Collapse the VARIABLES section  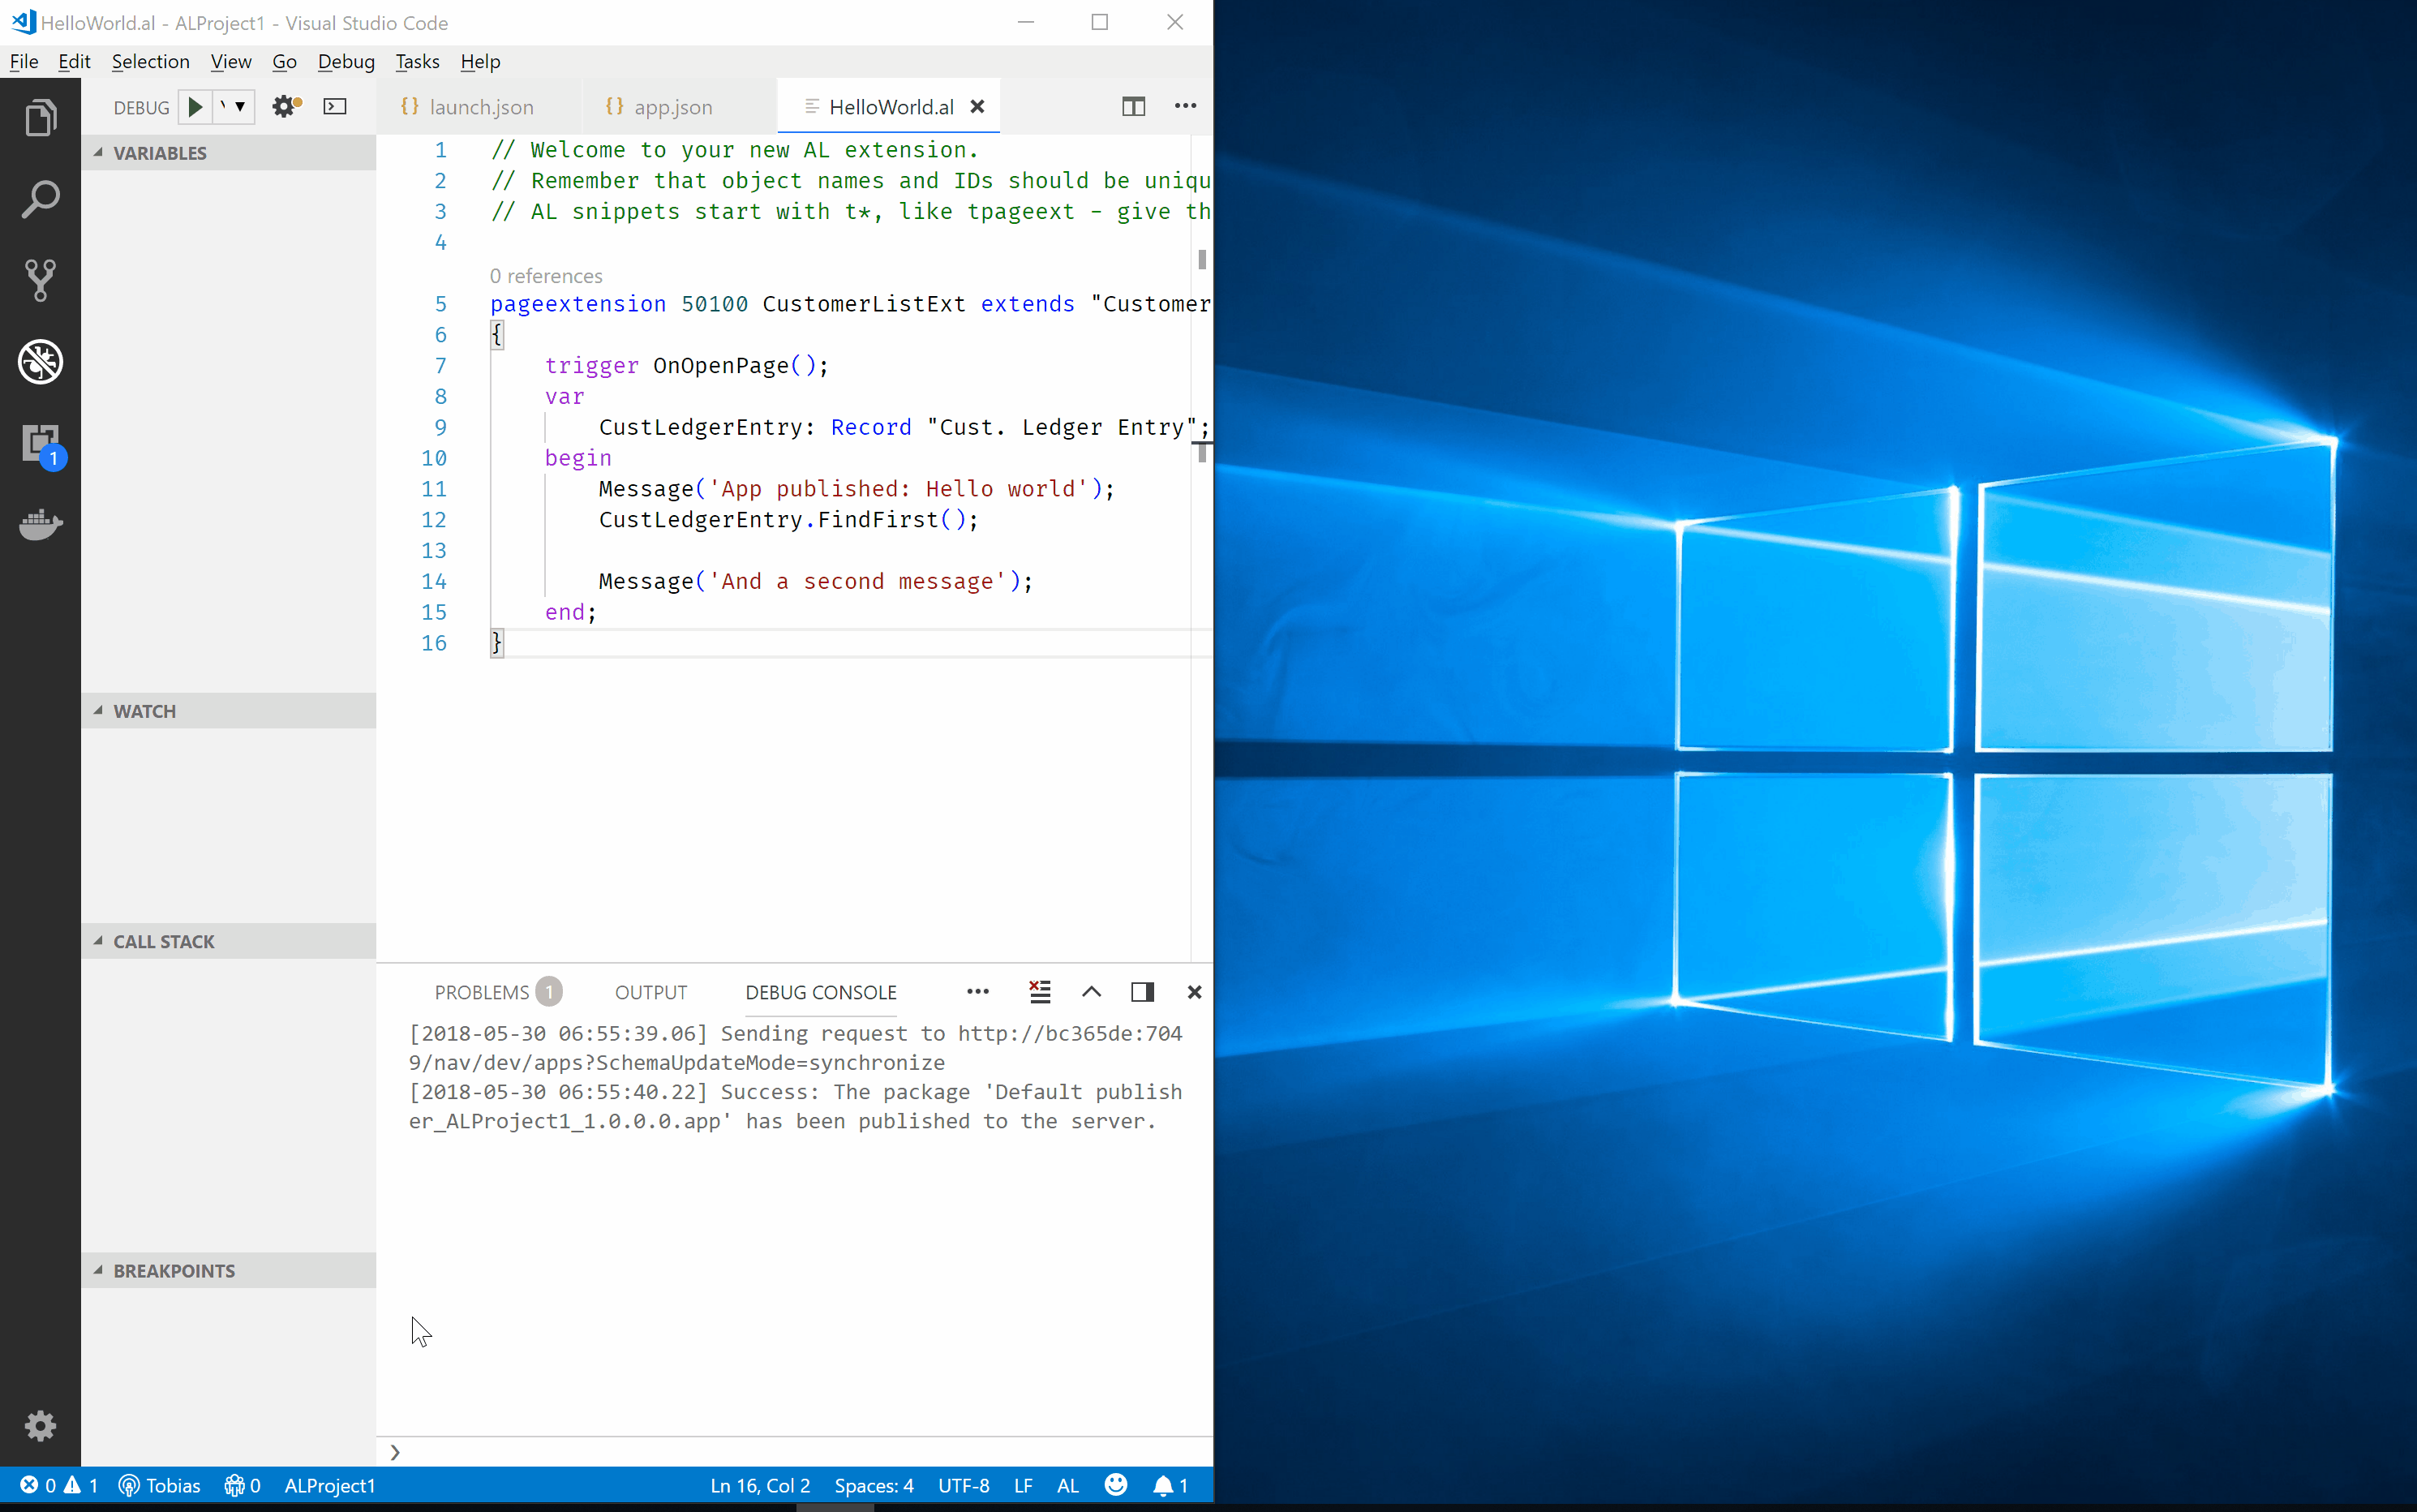(x=229, y=153)
